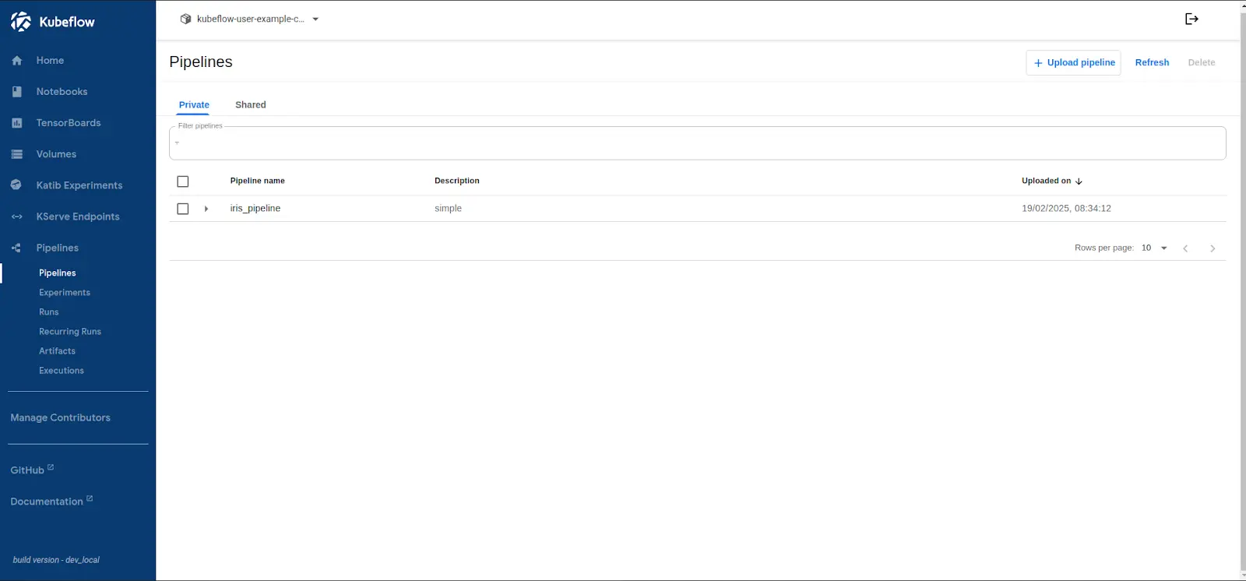
Task: Click the Refresh button
Action: coord(1152,63)
